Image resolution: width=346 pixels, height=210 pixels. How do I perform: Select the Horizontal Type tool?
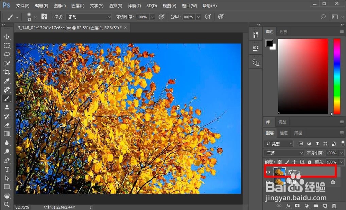pos(7,169)
